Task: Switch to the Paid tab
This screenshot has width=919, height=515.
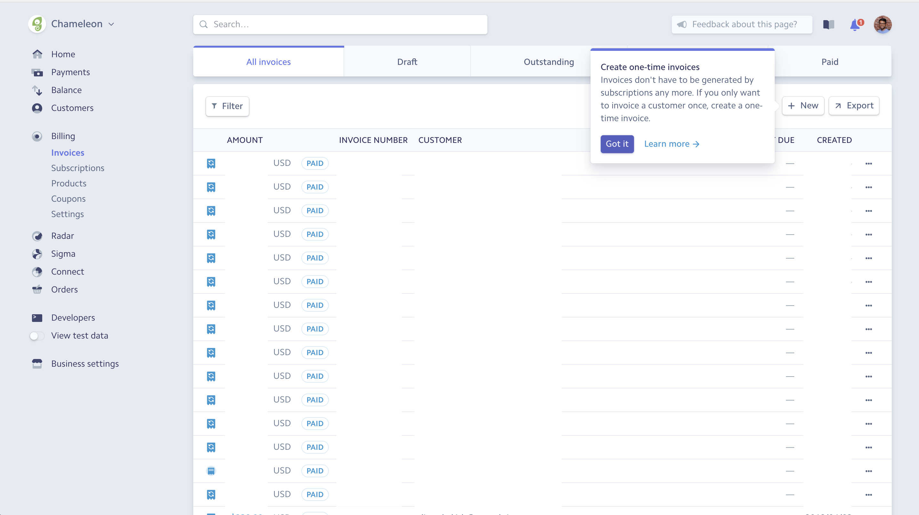Action: pyautogui.click(x=830, y=62)
